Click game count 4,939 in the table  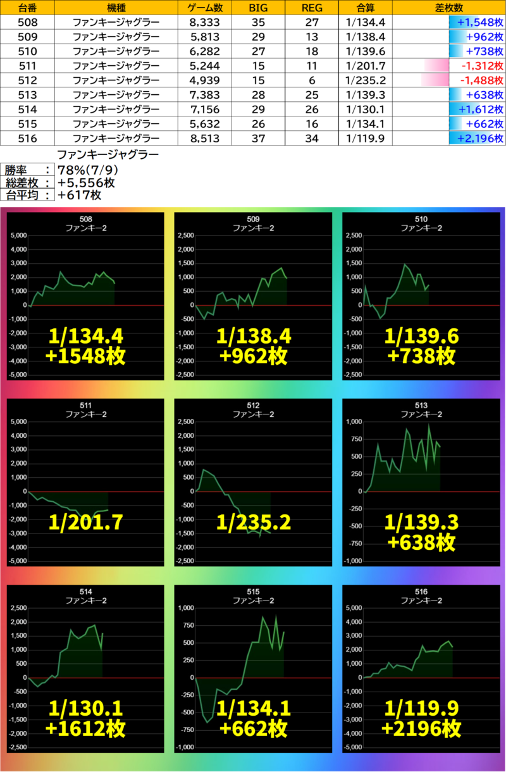(x=204, y=80)
